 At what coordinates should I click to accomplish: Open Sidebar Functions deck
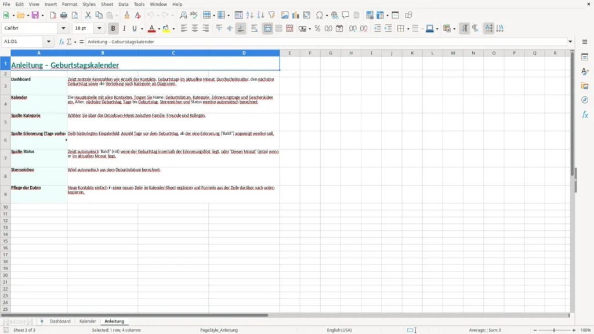[585, 114]
